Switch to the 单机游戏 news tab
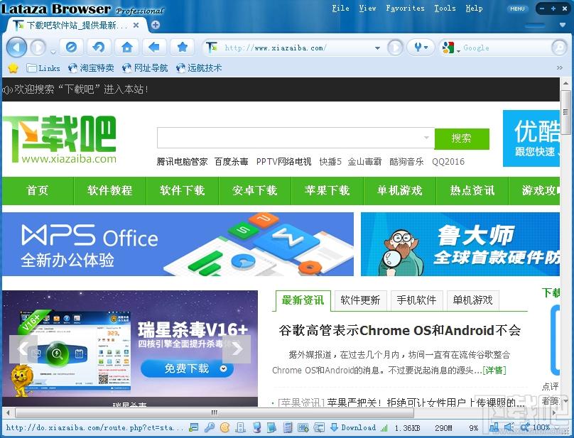Screen dimensions: 574x438 pyautogui.click(x=472, y=300)
